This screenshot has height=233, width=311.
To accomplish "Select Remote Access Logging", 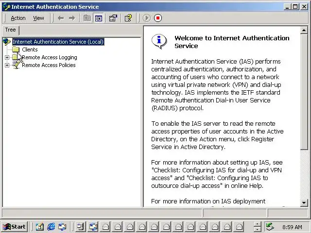I will (x=50, y=57).
